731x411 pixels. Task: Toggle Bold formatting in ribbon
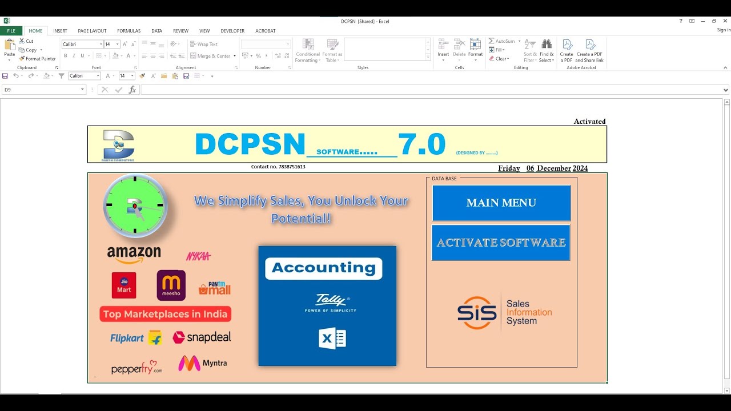(66, 56)
